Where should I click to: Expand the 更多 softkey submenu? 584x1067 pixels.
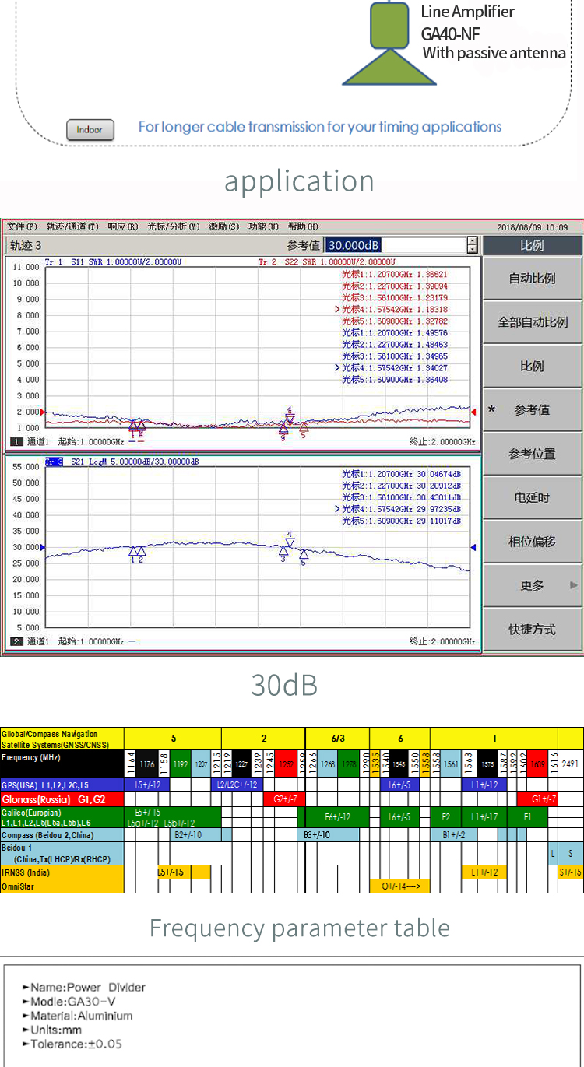click(533, 585)
